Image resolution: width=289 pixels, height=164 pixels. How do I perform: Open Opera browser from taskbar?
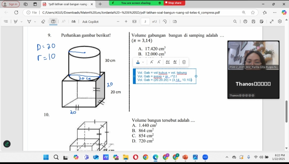tap(135, 157)
